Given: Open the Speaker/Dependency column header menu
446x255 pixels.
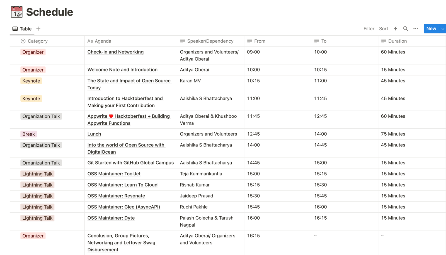Looking at the screenshot, I should tap(210, 41).
